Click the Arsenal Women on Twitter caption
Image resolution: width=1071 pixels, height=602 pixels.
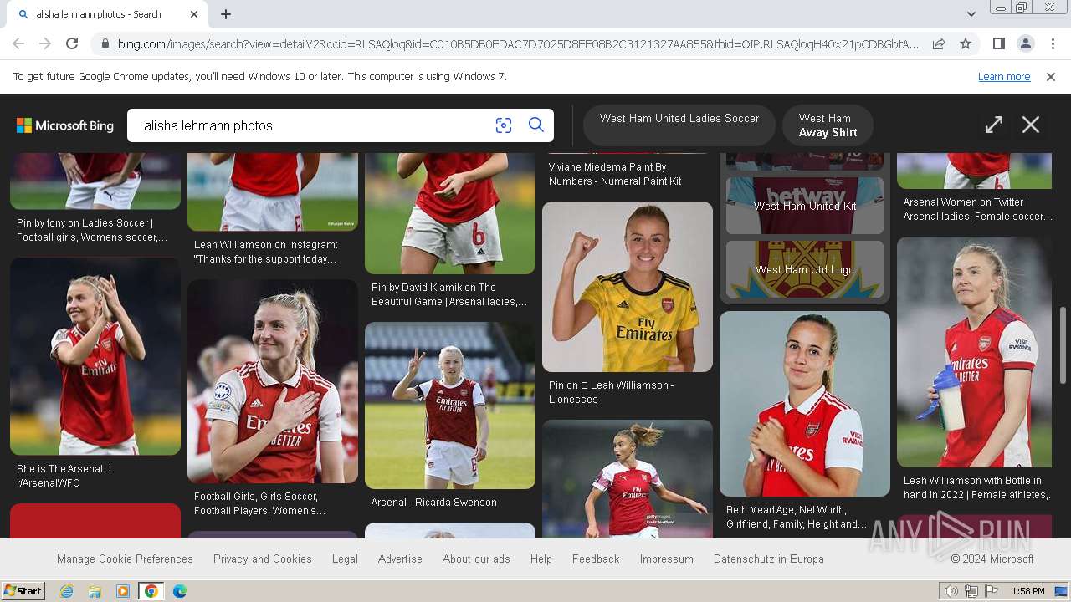pos(978,209)
